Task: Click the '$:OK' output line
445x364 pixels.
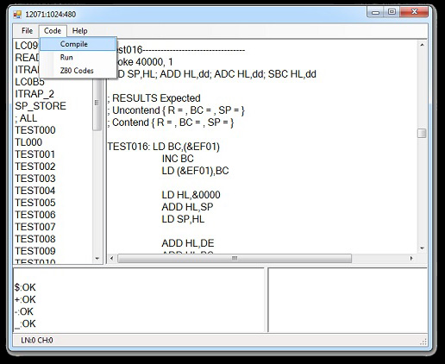Action: pyautogui.click(x=25, y=287)
